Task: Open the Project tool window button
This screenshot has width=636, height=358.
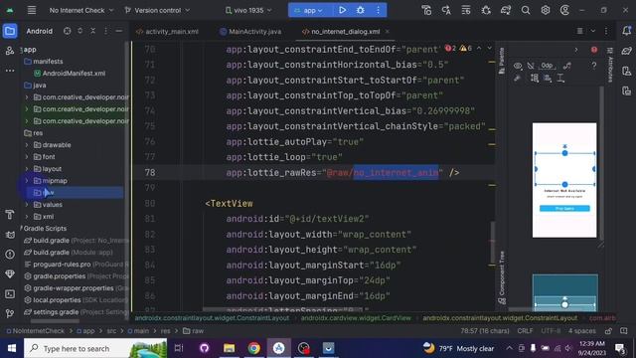Action: click(10, 31)
